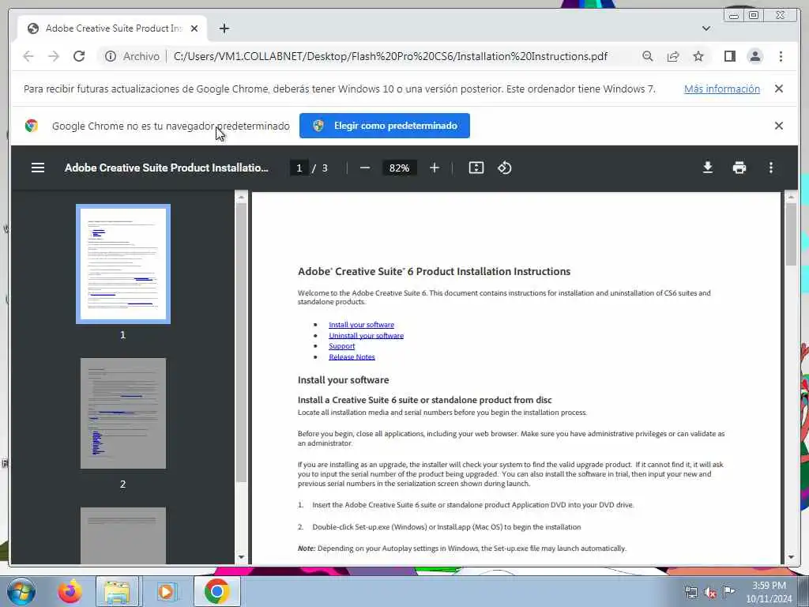Zoom in with the plus button
This screenshot has width=809, height=607.
point(435,168)
